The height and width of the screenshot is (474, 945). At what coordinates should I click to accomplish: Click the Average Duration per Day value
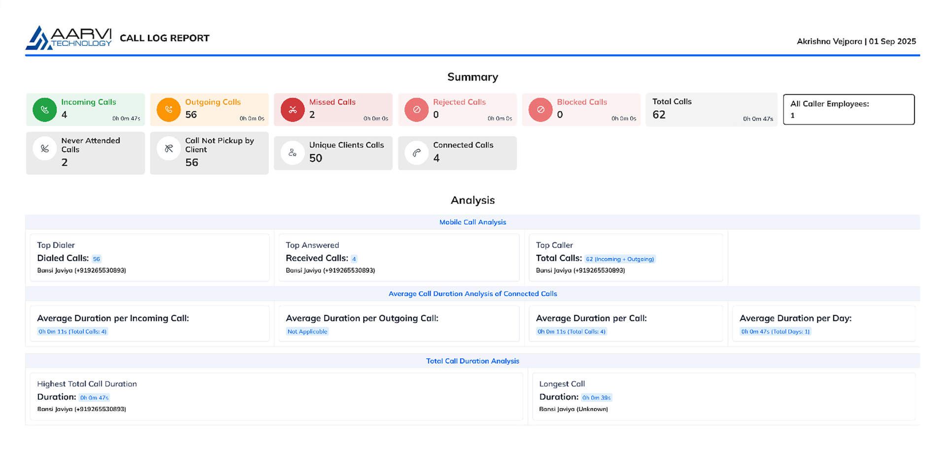(x=776, y=332)
